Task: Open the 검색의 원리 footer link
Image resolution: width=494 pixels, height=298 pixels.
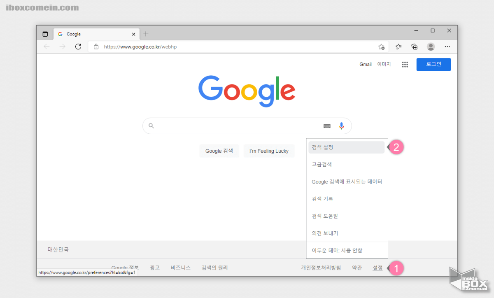Action: (x=214, y=268)
